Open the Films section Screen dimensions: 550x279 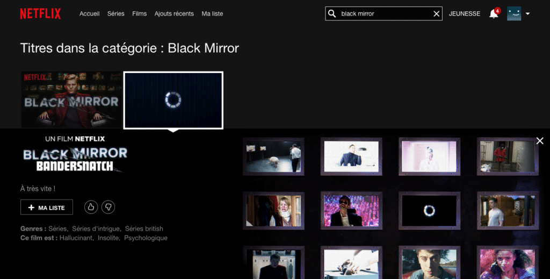(x=139, y=13)
